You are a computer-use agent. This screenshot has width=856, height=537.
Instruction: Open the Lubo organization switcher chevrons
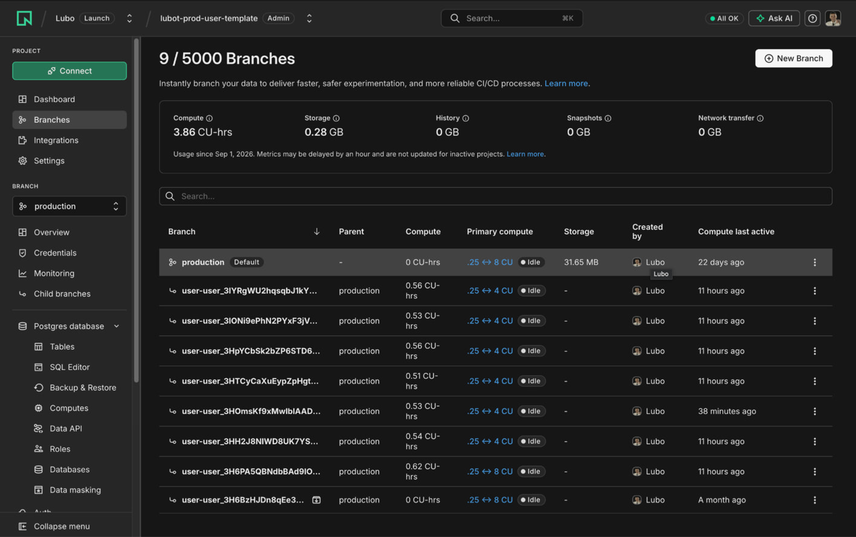pos(129,18)
